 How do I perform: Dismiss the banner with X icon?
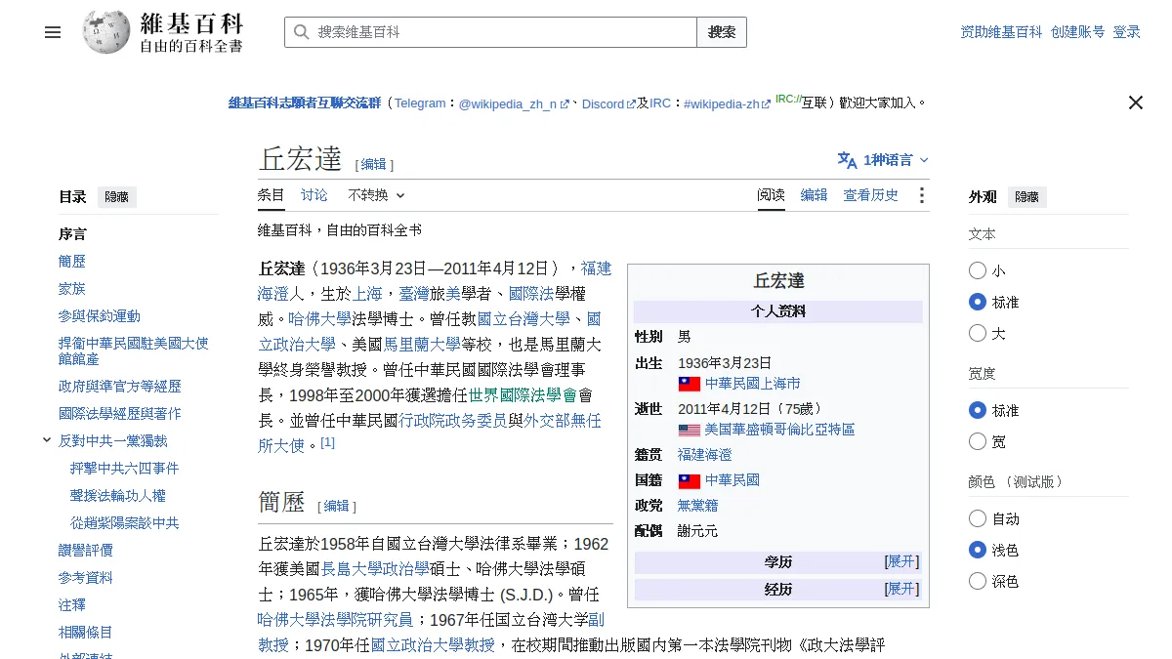[1135, 103]
